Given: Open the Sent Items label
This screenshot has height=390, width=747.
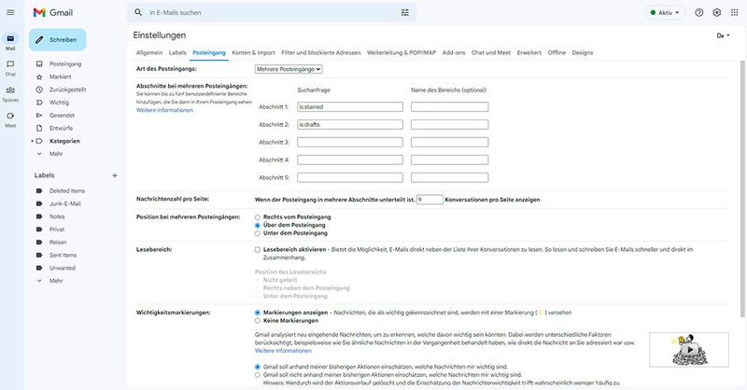Looking at the screenshot, I should (63, 256).
